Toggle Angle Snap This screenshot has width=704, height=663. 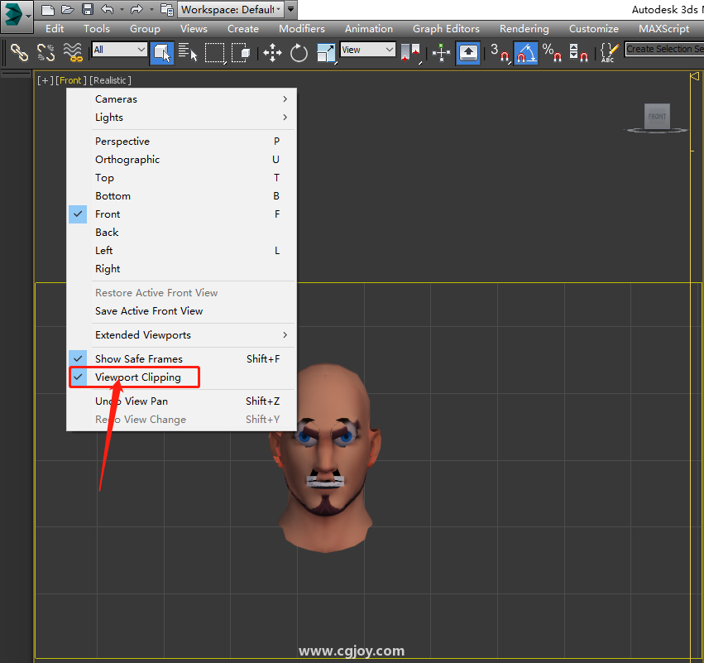coord(526,52)
